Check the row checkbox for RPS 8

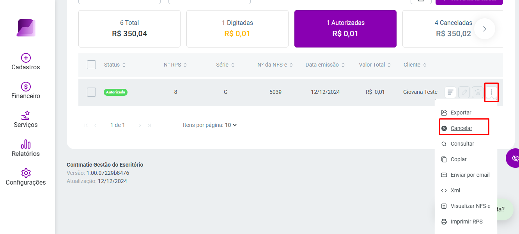(x=91, y=92)
